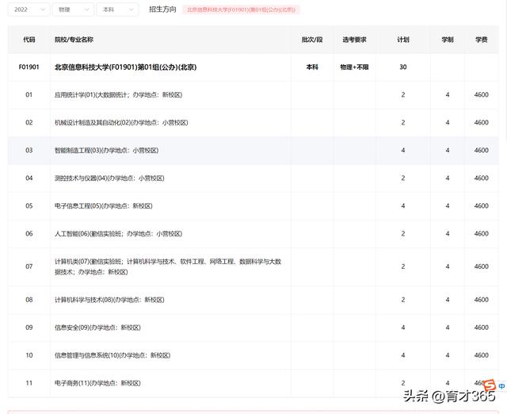
Task: Click the 批次/段 column header
Action: click(x=312, y=40)
